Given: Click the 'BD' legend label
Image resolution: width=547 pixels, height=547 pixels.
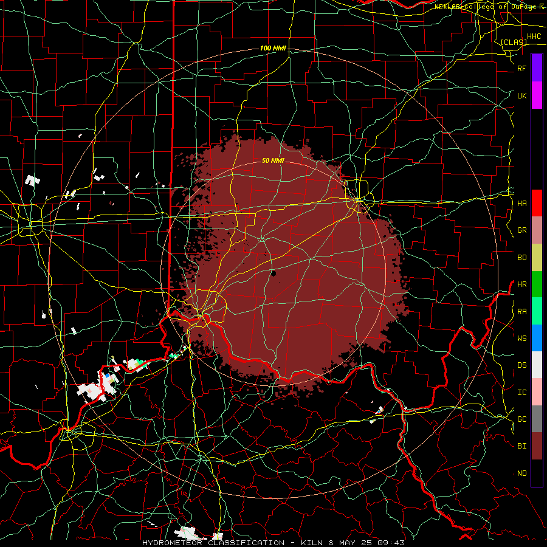Looking at the screenshot, I should pyautogui.click(x=522, y=258).
